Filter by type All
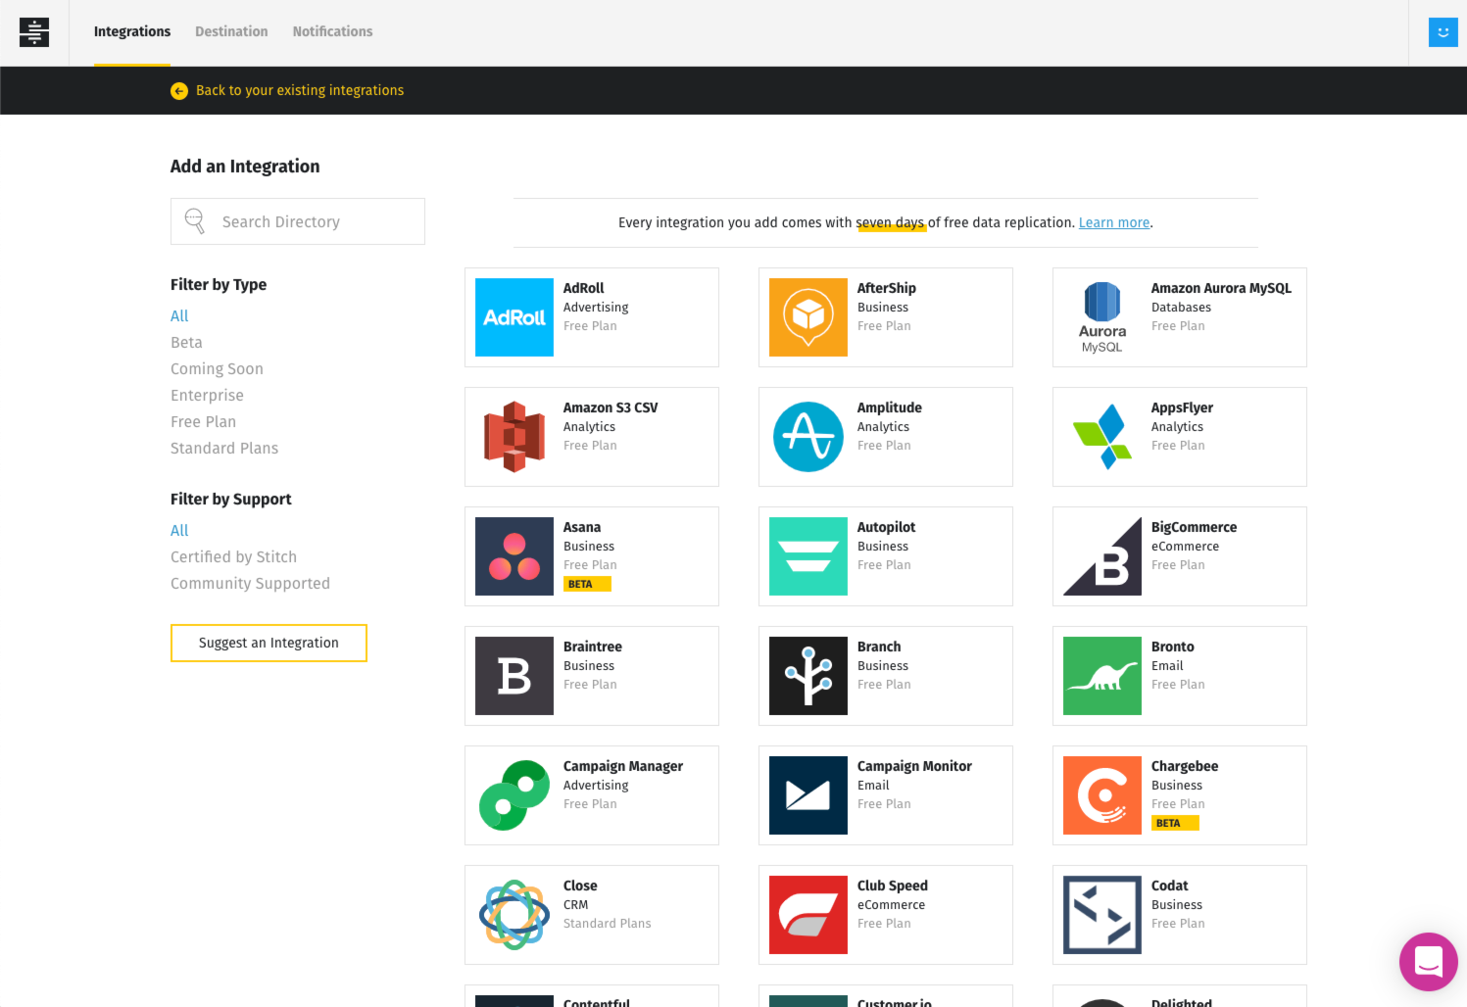Image resolution: width=1467 pixels, height=1007 pixels. pos(179,315)
